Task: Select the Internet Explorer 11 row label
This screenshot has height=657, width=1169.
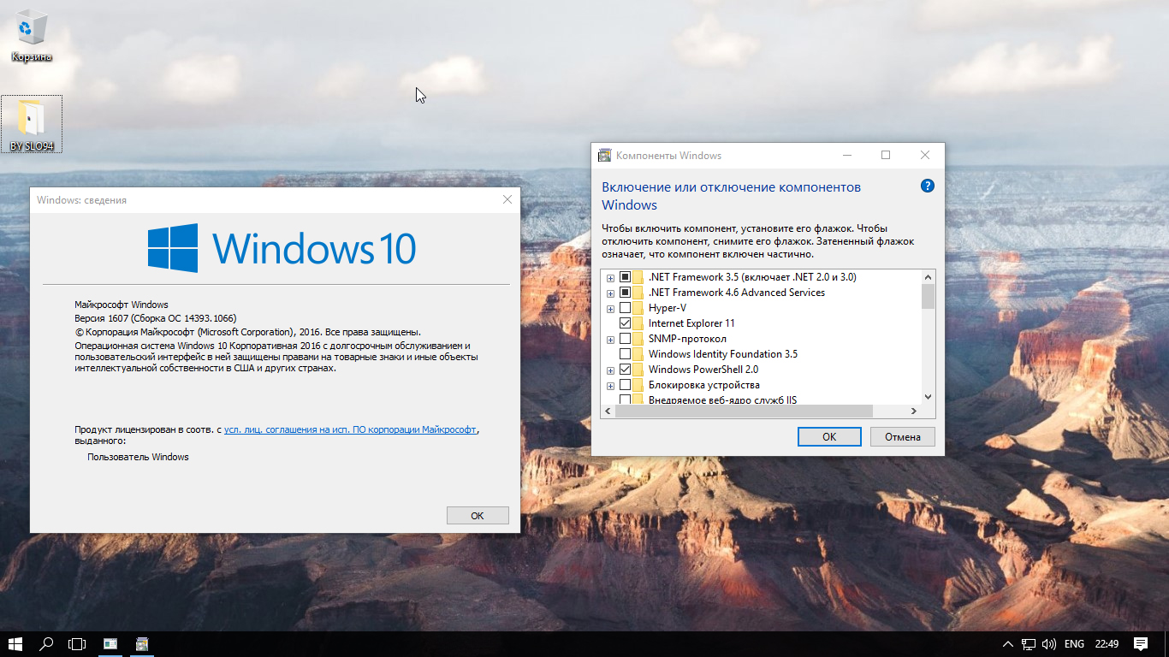Action: pyautogui.click(x=691, y=323)
